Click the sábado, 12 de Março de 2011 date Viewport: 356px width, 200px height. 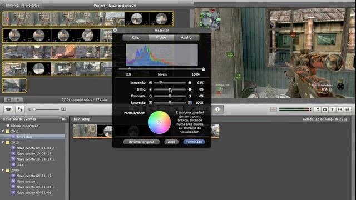pos(325,119)
